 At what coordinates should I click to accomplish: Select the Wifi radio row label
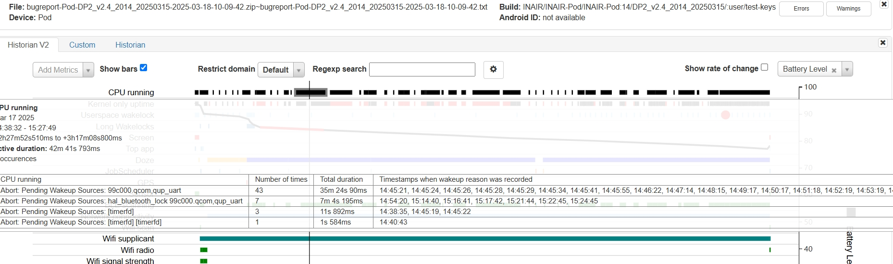(x=137, y=250)
